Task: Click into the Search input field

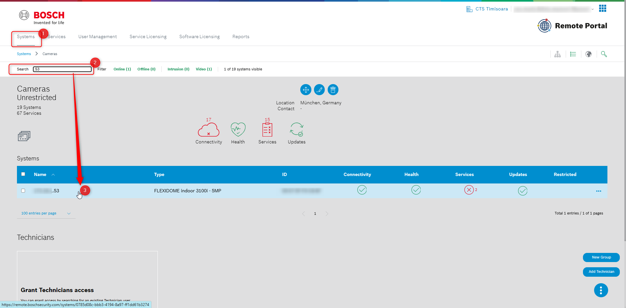Action: pos(62,69)
